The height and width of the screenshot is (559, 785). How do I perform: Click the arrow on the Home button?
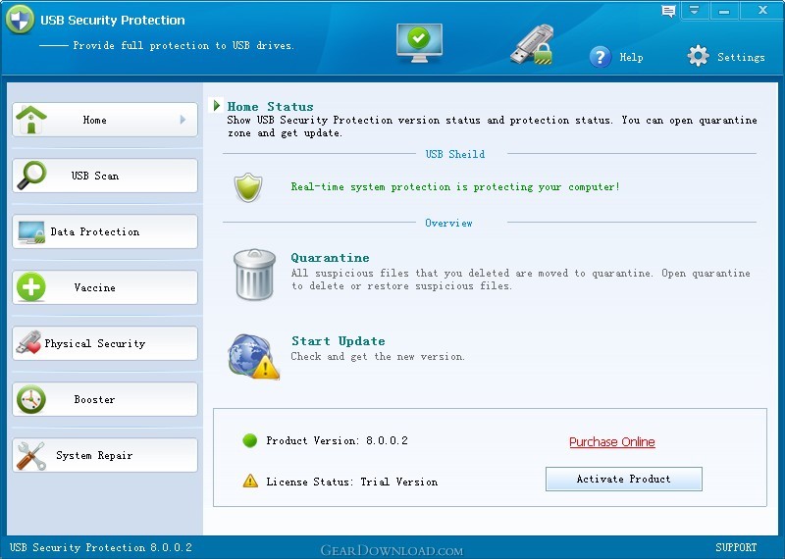(183, 120)
